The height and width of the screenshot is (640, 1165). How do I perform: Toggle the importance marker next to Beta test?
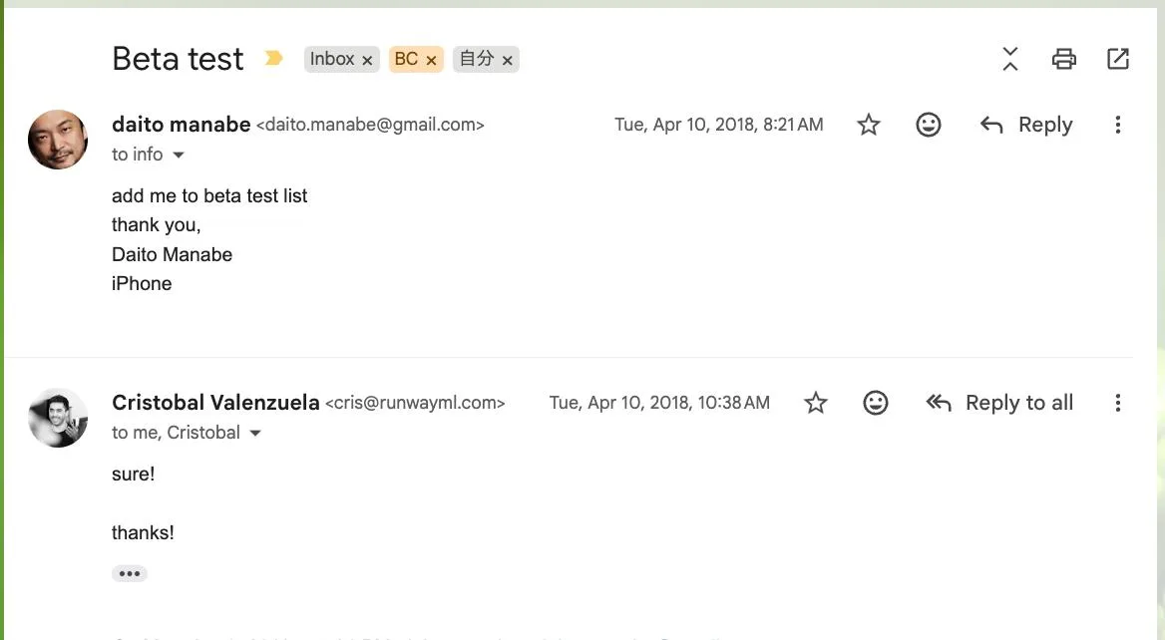[273, 58]
